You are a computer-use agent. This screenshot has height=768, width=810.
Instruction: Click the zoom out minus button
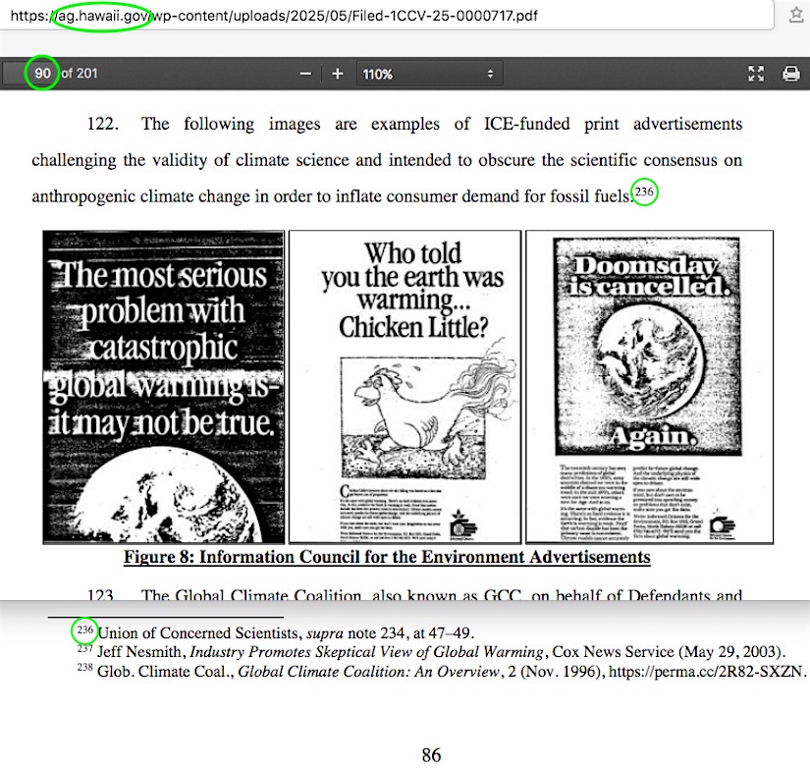305,74
